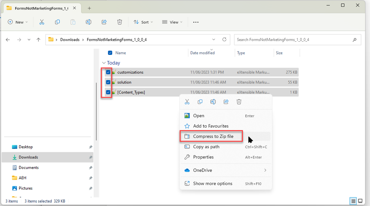Choose Add to Favourites
Viewport: 370px width, 206px height.
click(226, 126)
